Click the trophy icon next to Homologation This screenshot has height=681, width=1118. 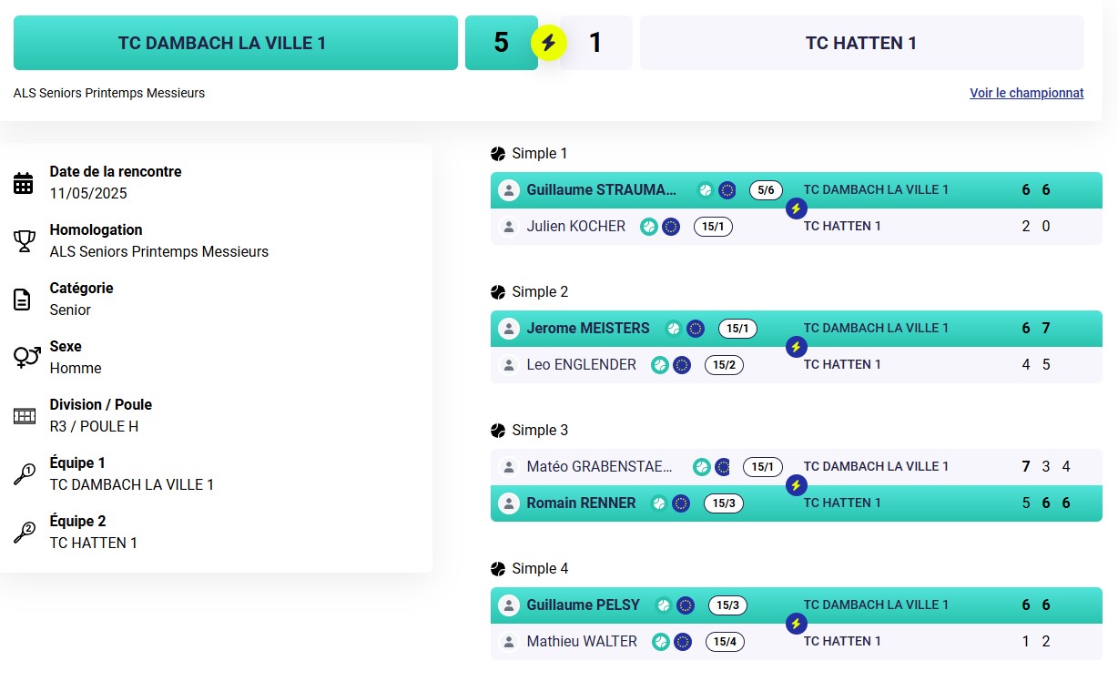pyautogui.click(x=24, y=241)
